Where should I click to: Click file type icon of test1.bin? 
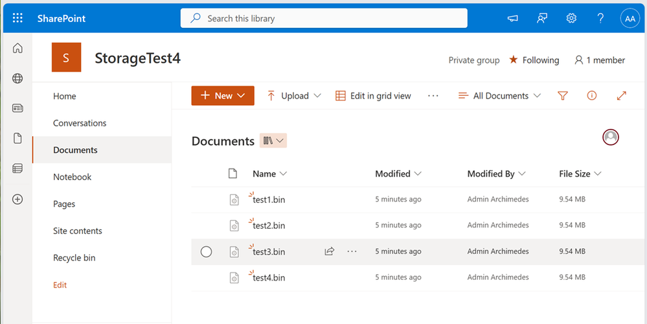tap(234, 200)
